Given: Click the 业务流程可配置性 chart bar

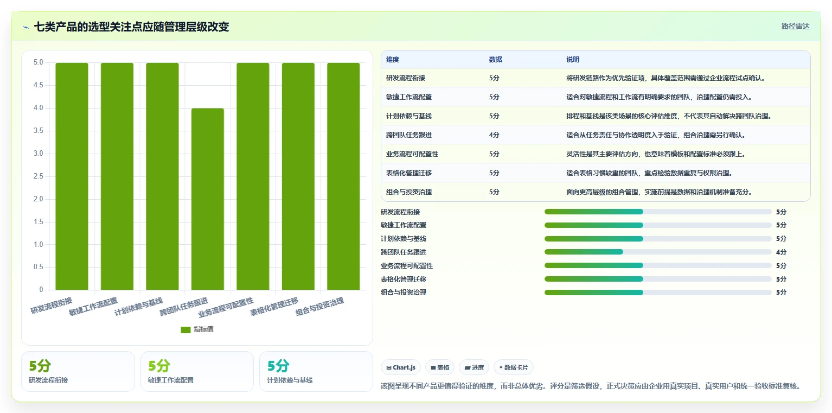Looking at the screenshot, I should tap(253, 176).
